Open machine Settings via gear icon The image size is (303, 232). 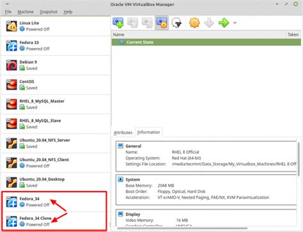(x=194, y=22)
